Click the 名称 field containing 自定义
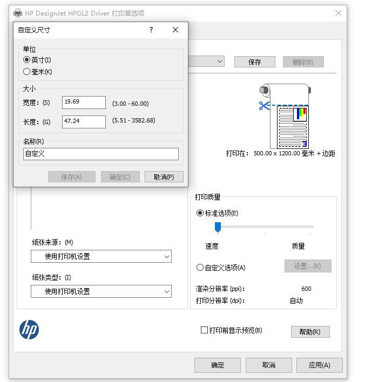 (101, 154)
